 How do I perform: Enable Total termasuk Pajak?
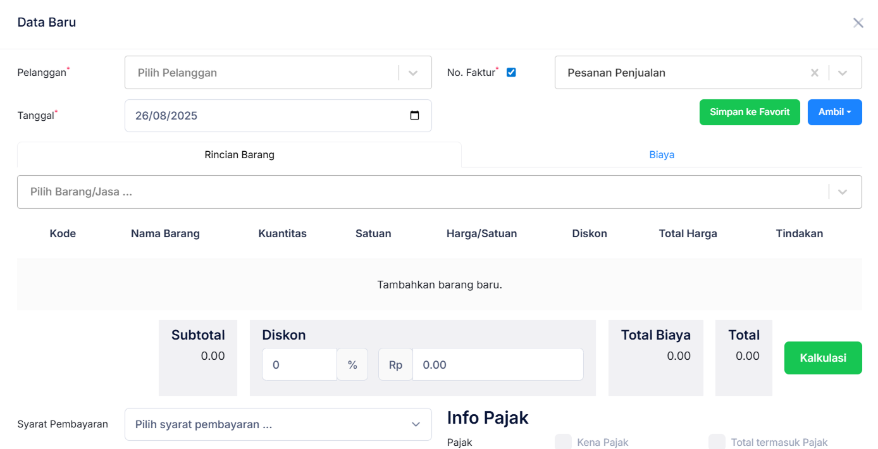tap(717, 441)
